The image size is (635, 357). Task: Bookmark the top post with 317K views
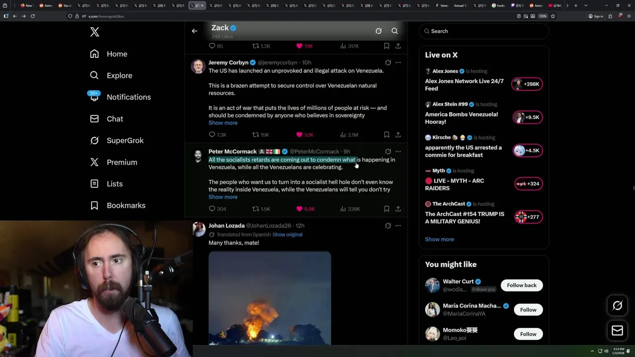click(x=386, y=46)
